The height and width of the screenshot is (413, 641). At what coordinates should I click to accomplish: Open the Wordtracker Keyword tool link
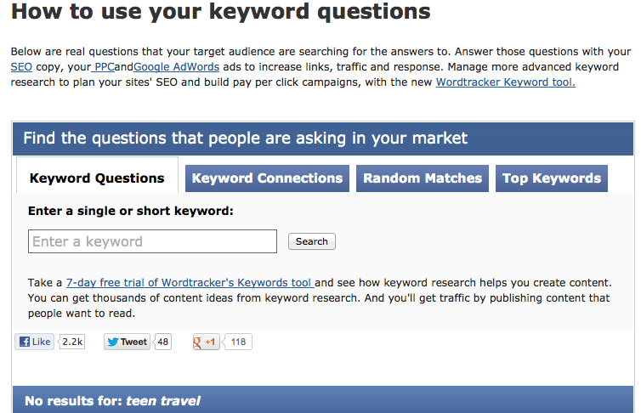[506, 82]
